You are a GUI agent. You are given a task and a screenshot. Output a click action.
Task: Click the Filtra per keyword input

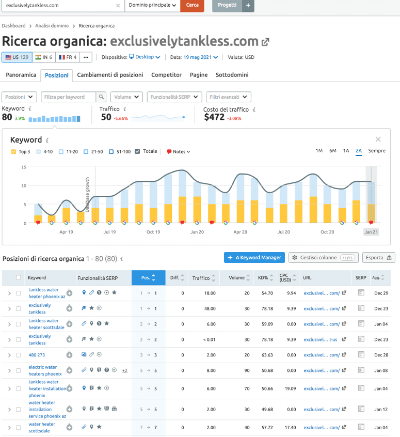[x=69, y=97]
